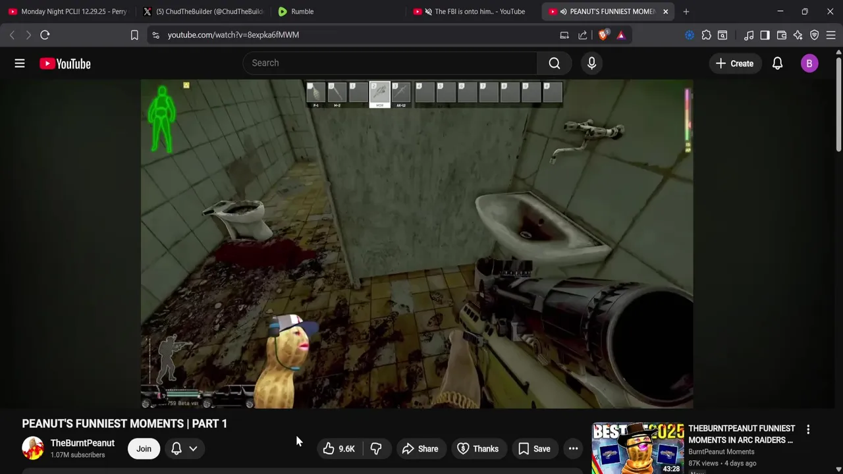This screenshot has height=474, width=843.
Task: Click the address bar URL
Action: pos(233,35)
